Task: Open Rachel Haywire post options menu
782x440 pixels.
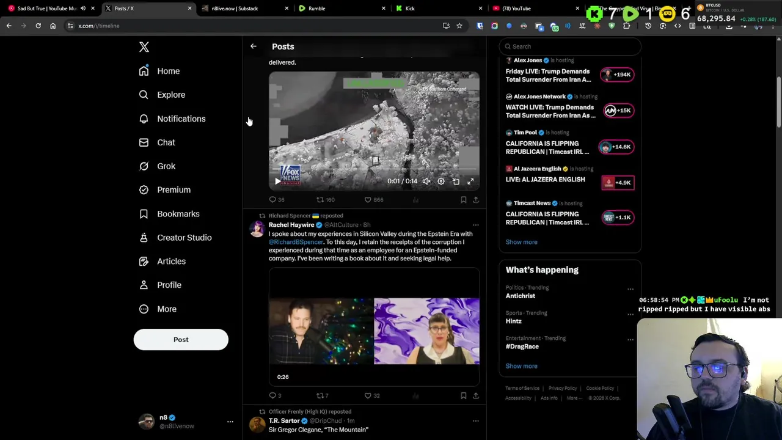Action: pyautogui.click(x=475, y=225)
